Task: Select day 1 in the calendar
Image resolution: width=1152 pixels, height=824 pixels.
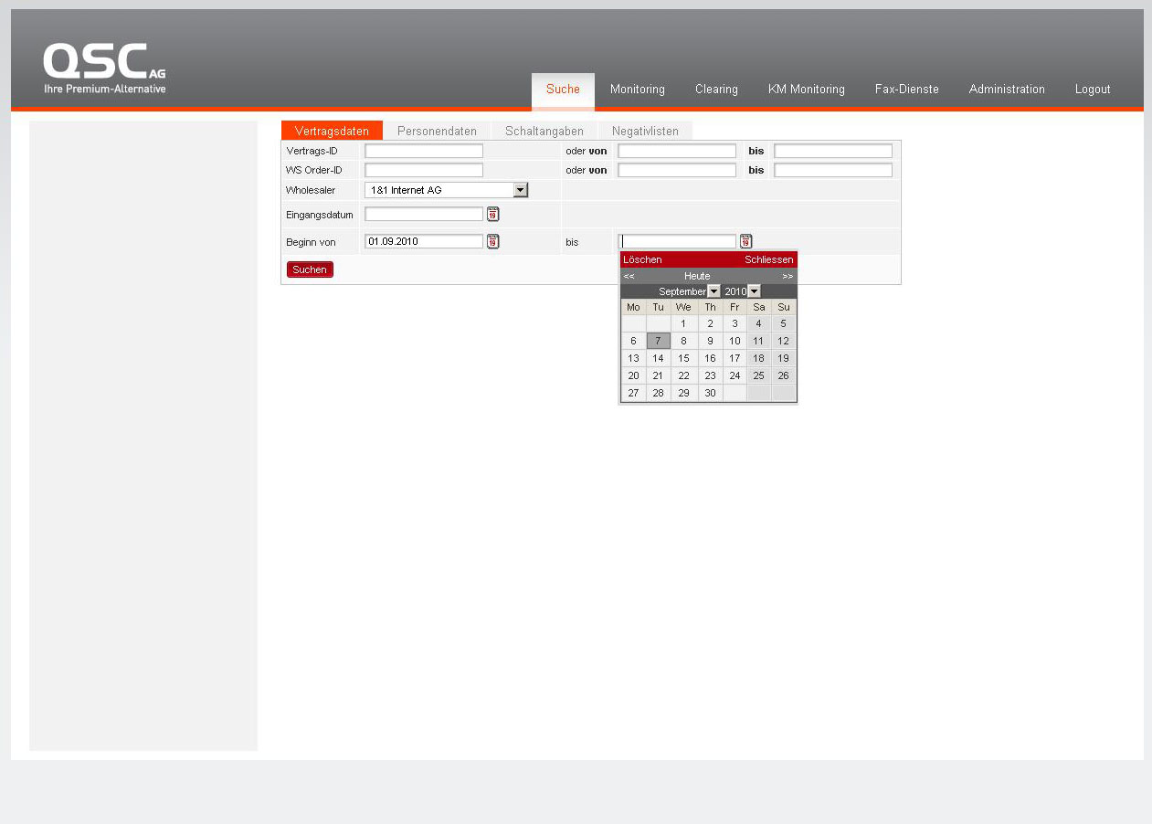Action: [683, 323]
